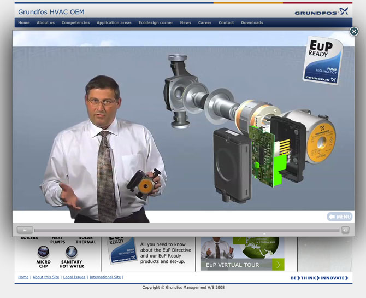Click the EuP Ready badge in the video

tap(323, 61)
